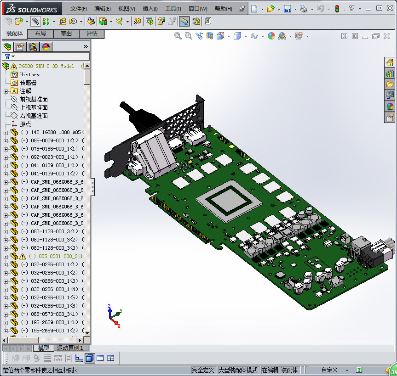The image size is (397, 376).
Task: Click the Rebuild traffic light icon
Action: pyautogui.click(x=337, y=9)
